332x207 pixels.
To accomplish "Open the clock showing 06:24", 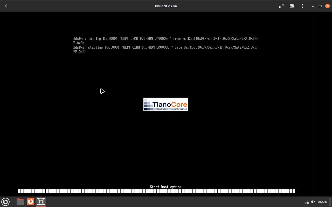I will (x=322, y=202).
